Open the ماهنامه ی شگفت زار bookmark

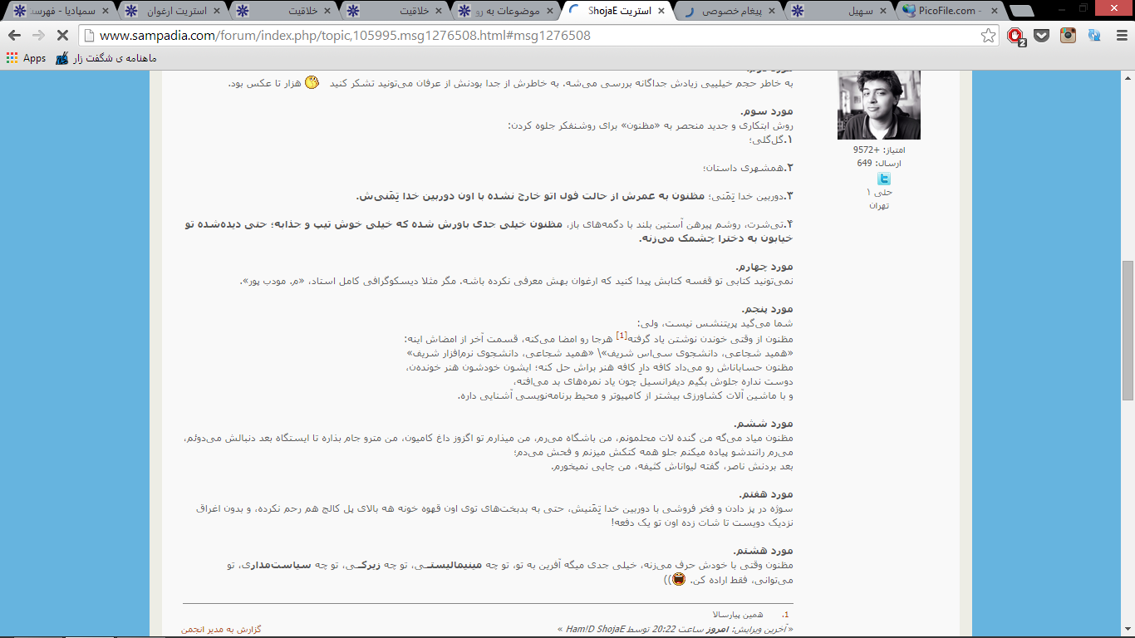point(106,58)
